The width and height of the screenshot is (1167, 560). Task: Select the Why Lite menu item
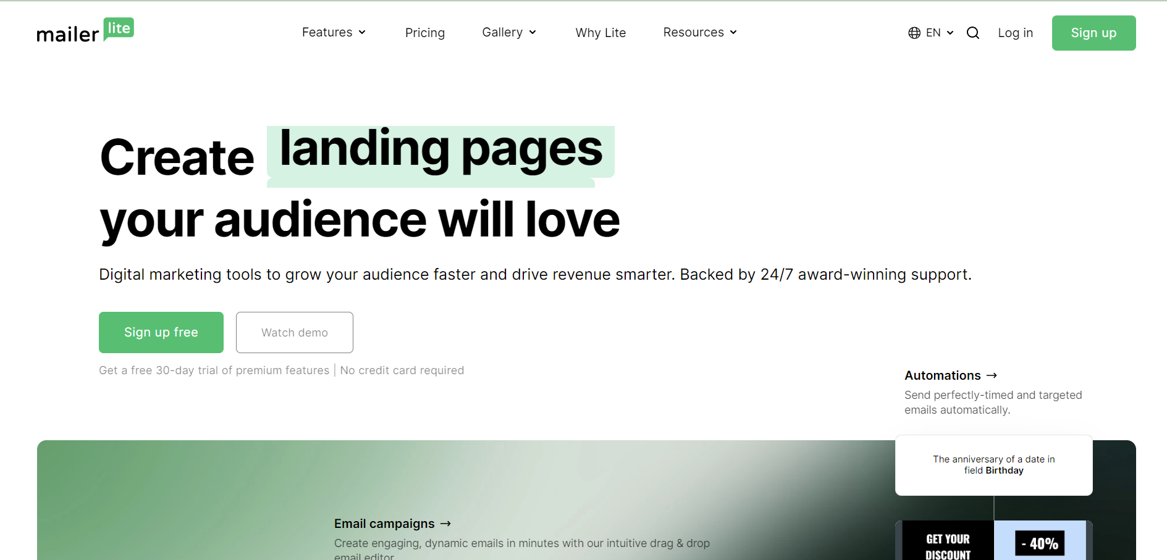click(600, 33)
